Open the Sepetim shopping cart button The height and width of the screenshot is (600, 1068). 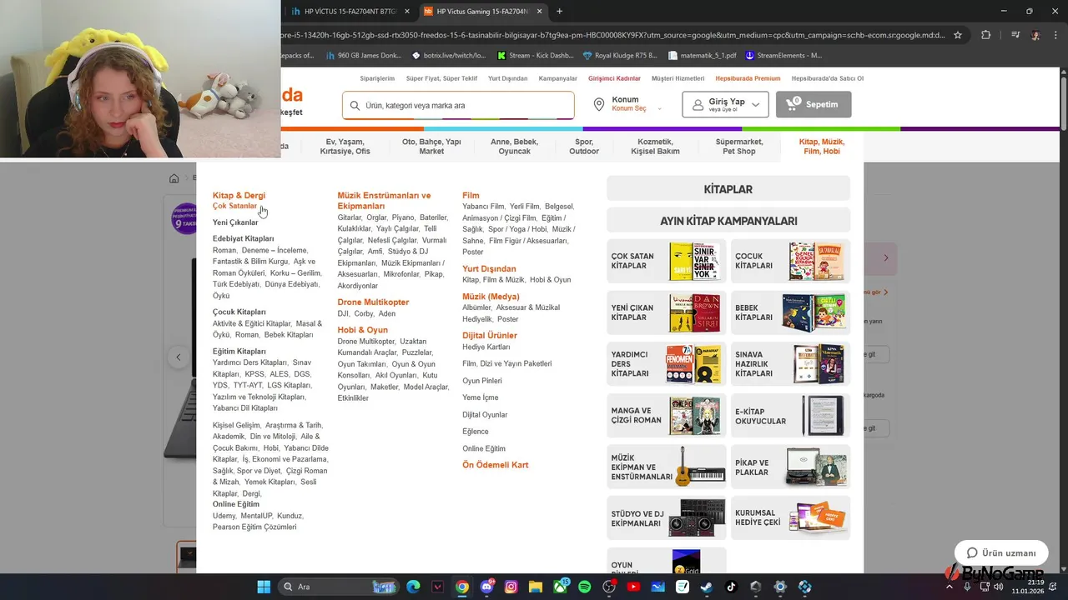pos(814,104)
